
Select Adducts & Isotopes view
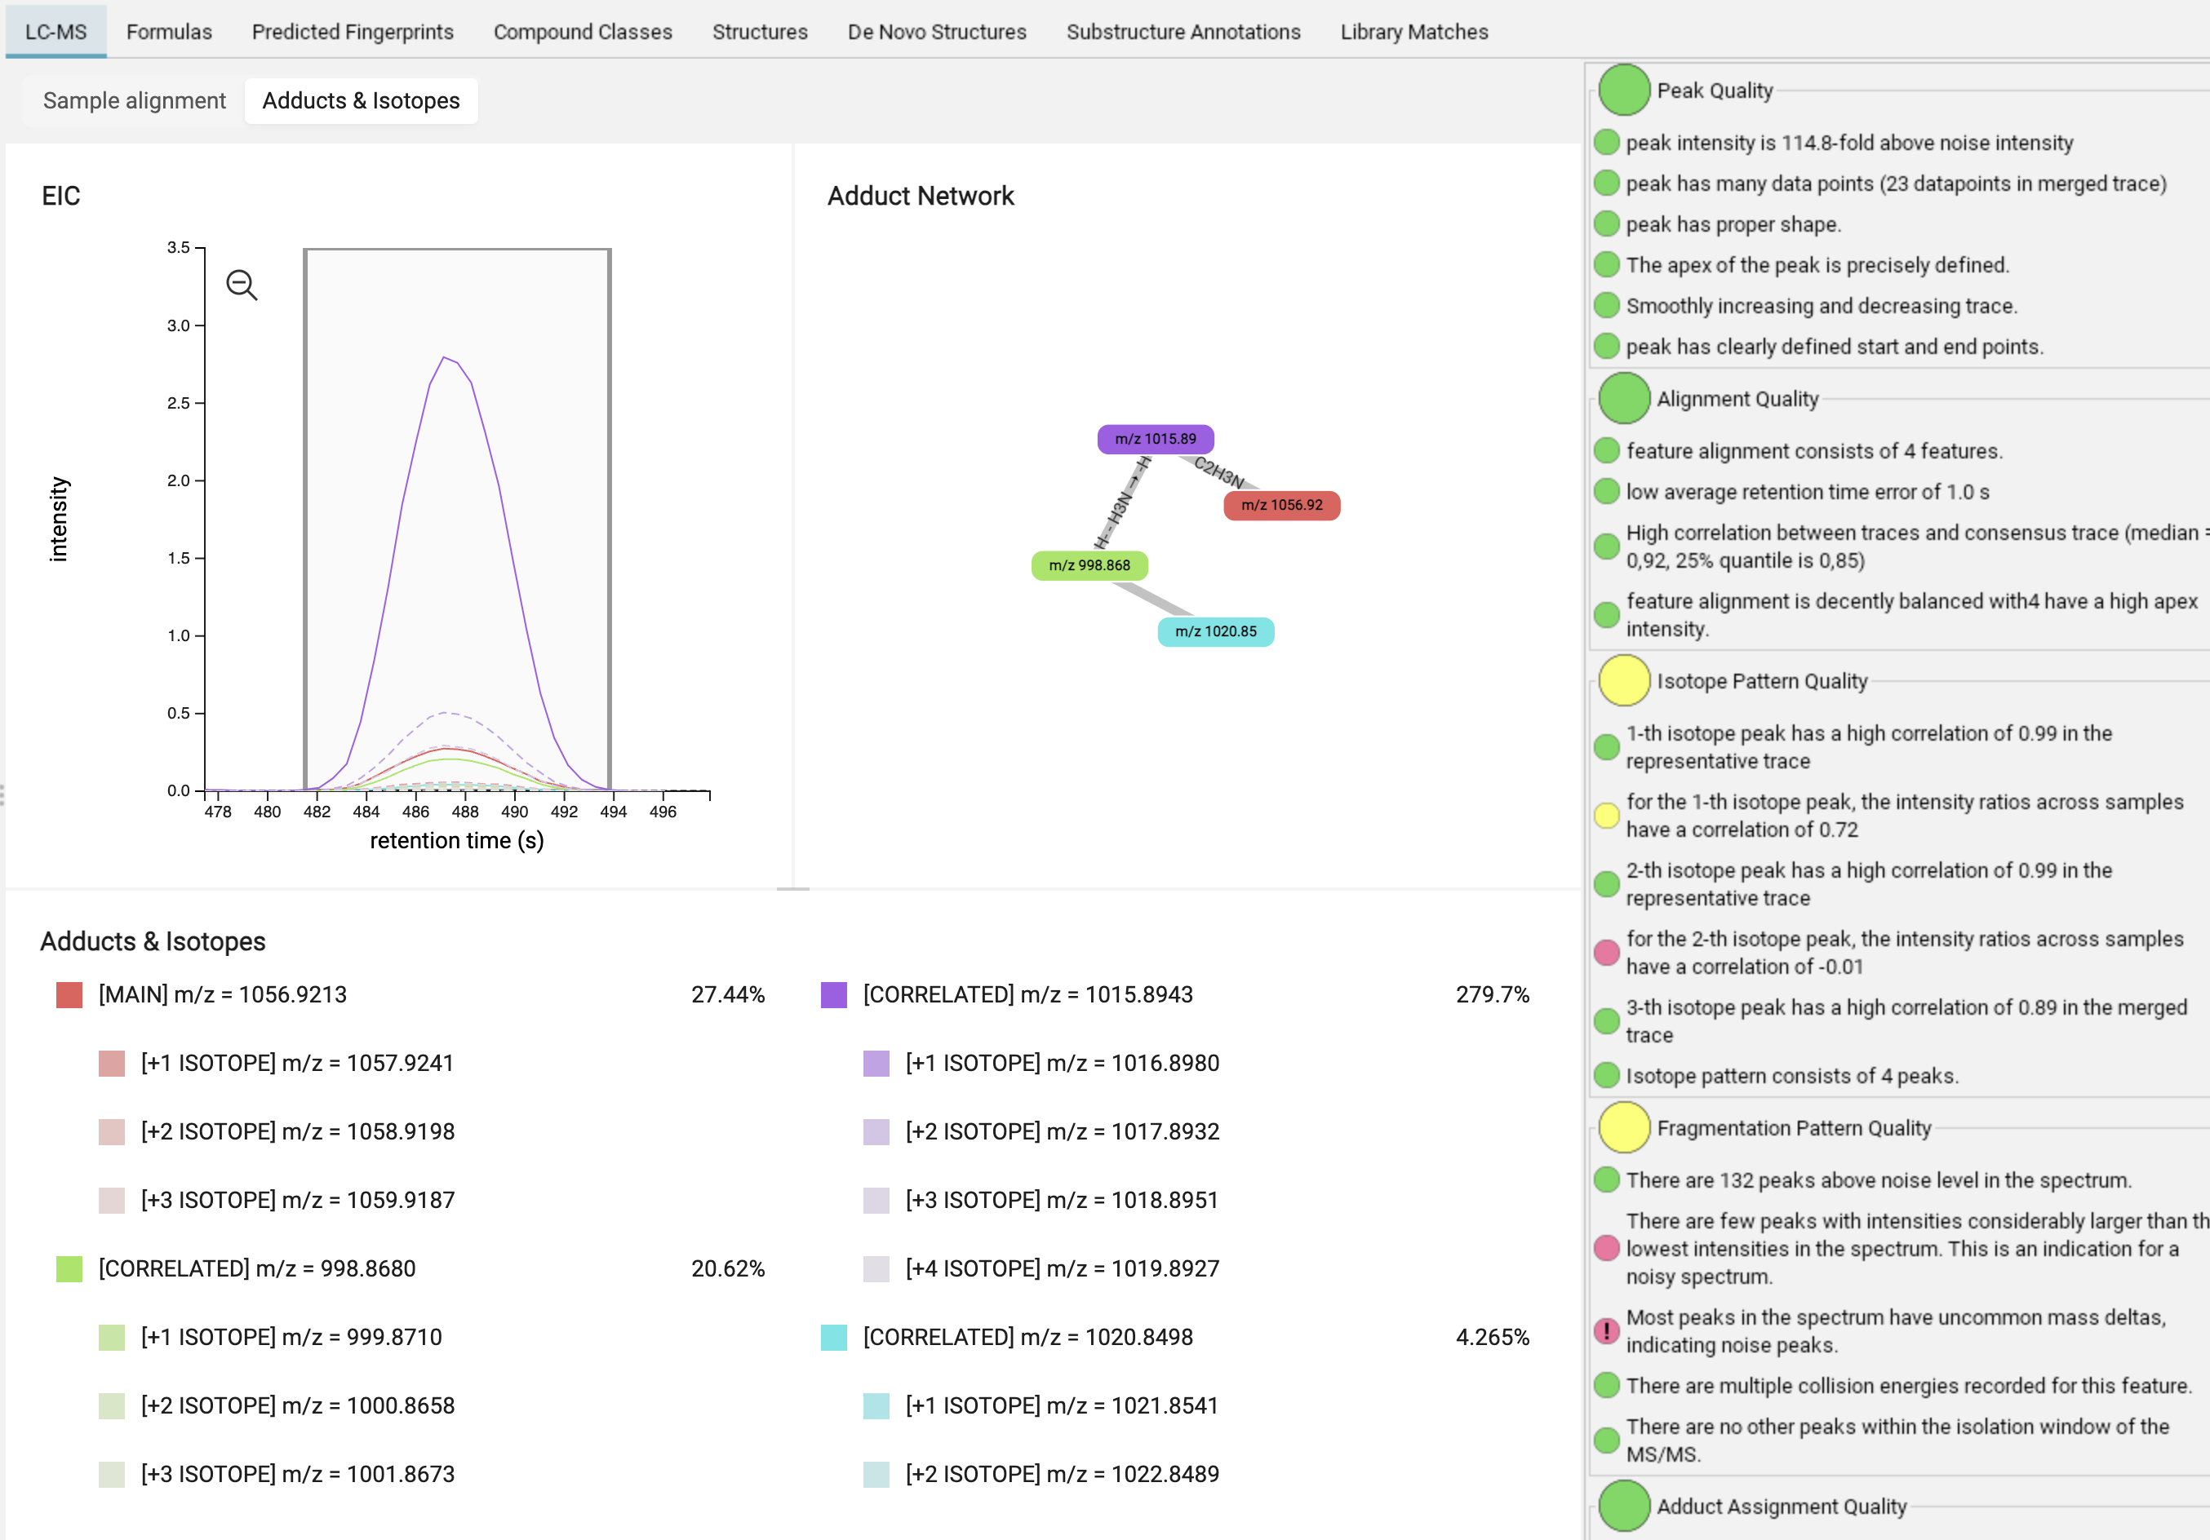point(361,101)
